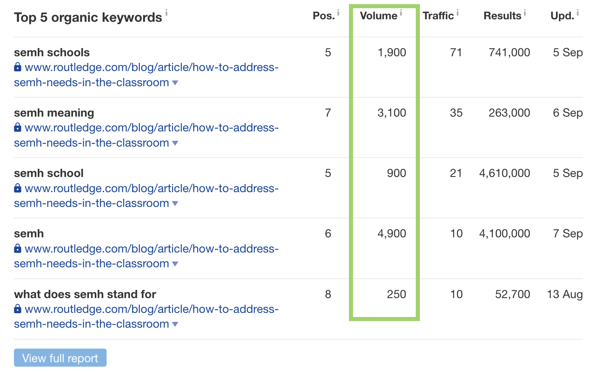Expand URL dropdown for semh schools keyword
597x372 pixels.
click(175, 83)
